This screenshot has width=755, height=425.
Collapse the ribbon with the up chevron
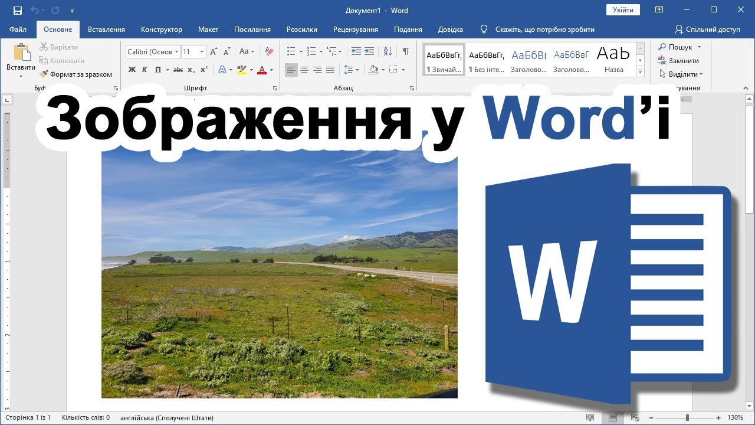[746, 88]
